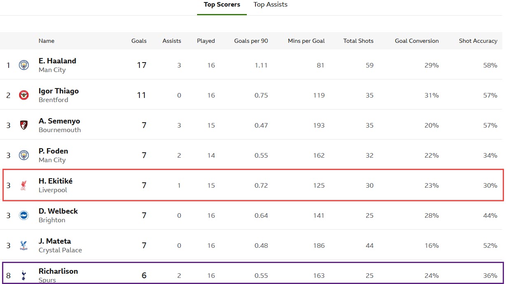Click the Mins per Goal column header
This screenshot has width=506, height=284.
click(306, 41)
